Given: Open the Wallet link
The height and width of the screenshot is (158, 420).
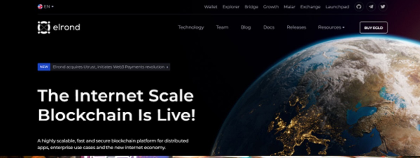Looking at the screenshot, I should (211, 7).
